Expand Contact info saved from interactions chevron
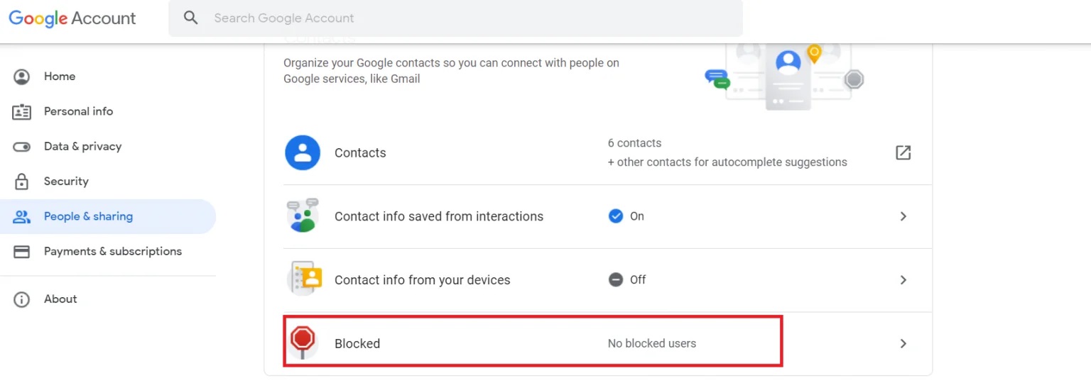 pyautogui.click(x=903, y=216)
